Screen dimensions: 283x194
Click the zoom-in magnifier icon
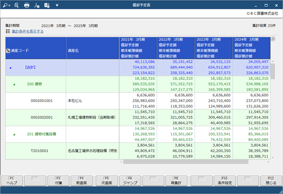(7, 5)
